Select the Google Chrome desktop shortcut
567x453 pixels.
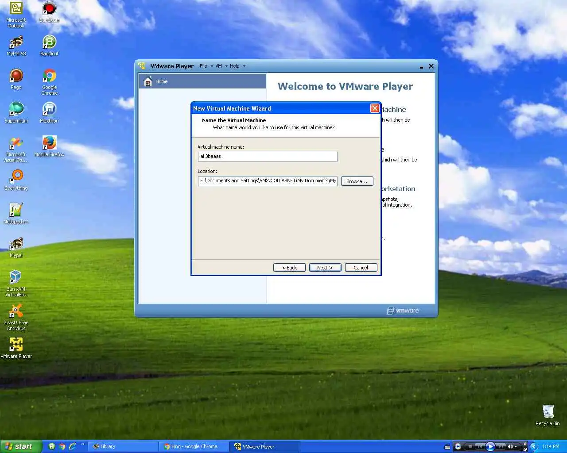[x=49, y=82]
